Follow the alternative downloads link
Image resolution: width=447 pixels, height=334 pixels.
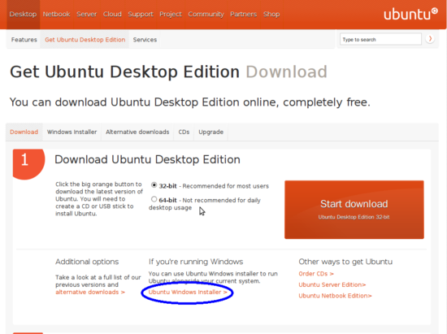[x=90, y=292]
